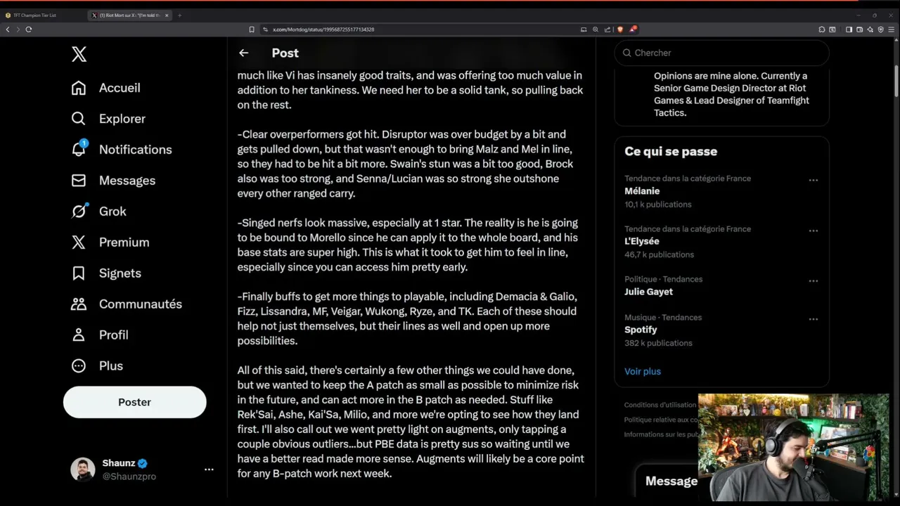Image resolution: width=900 pixels, height=506 pixels.
Task: Click the "Ce qui se passe" heading
Action: coord(671,151)
